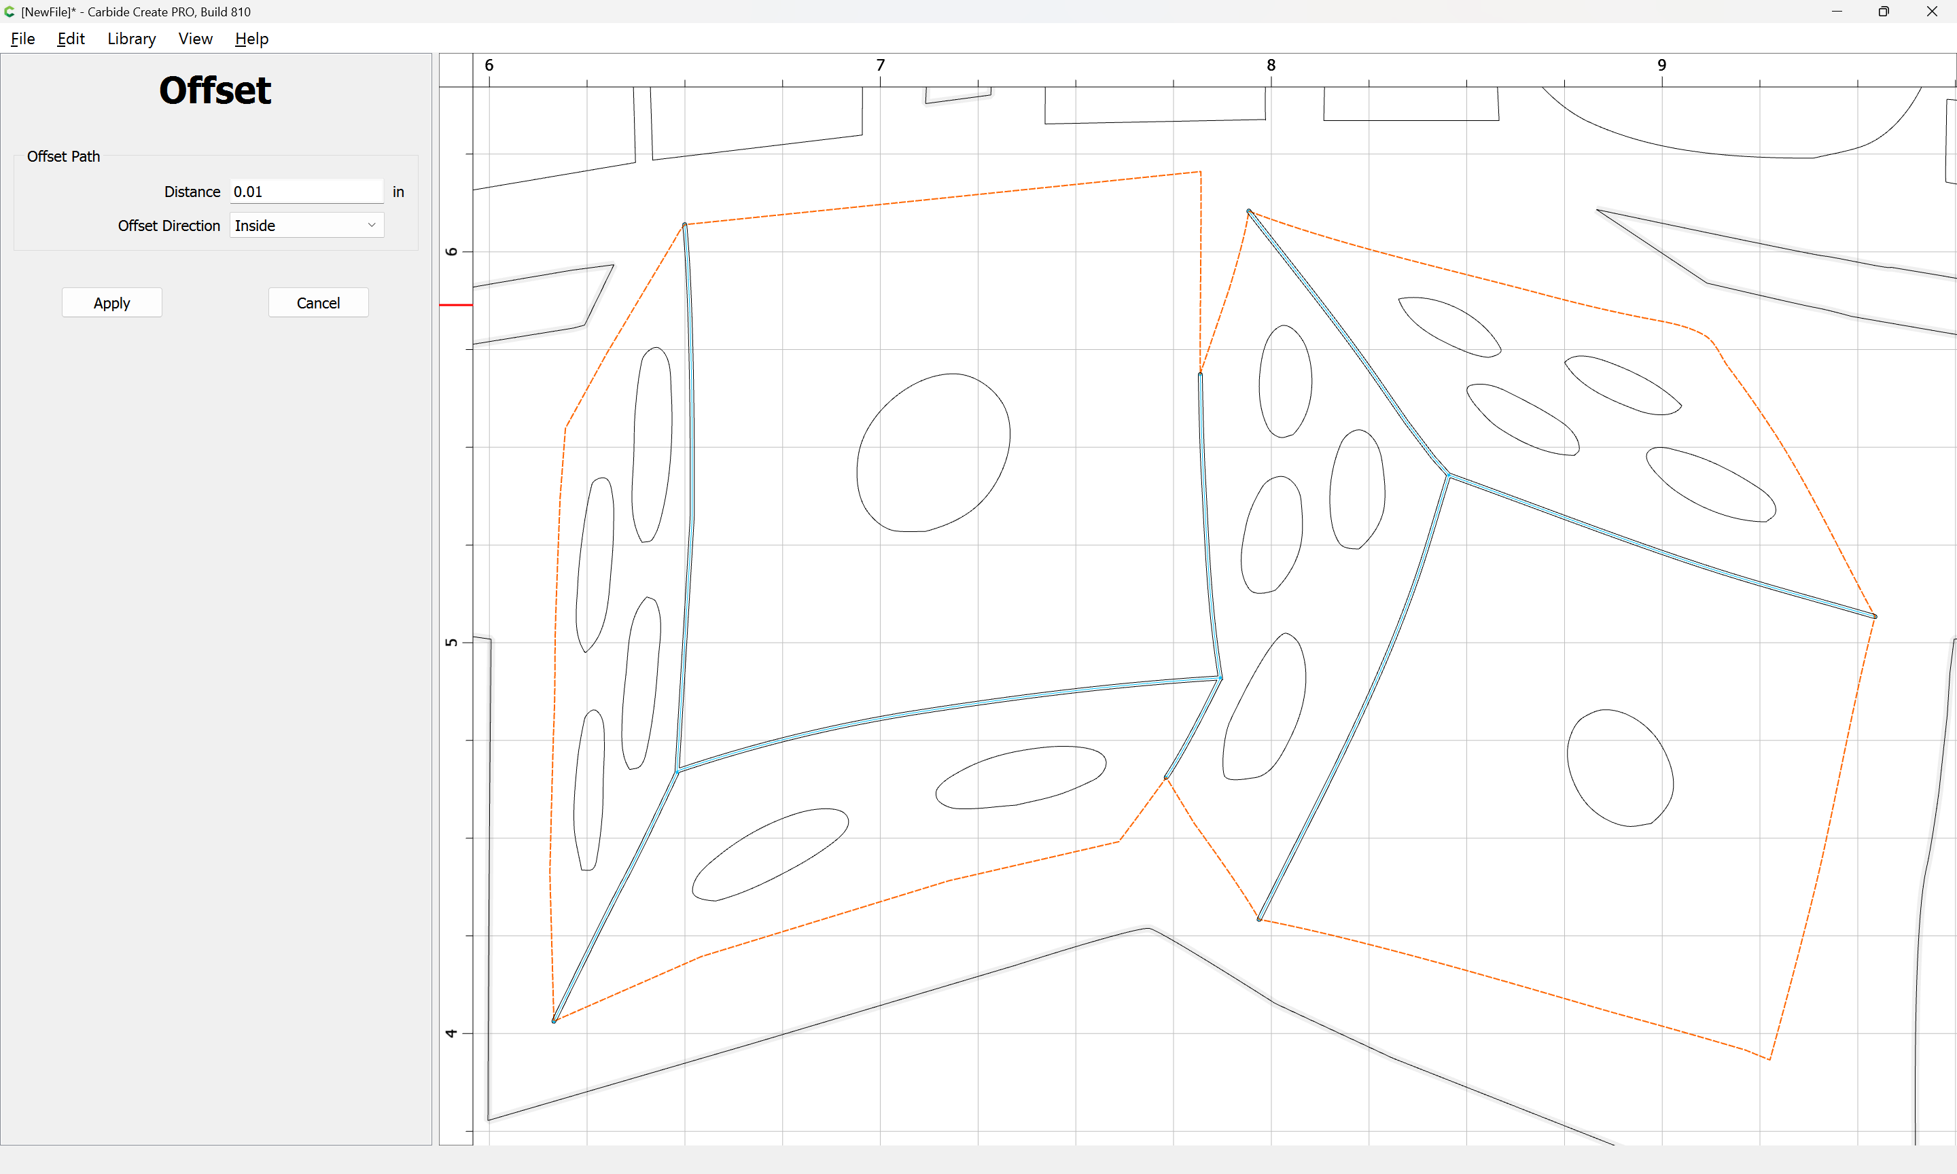The width and height of the screenshot is (1957, 1174).
Task: Minimize the Carbide Create window
Action: coord(1837,12)
